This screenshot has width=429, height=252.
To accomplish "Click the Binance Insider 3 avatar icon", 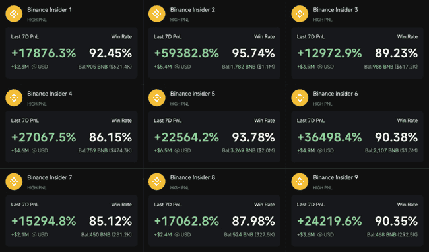I will click(300, 14).
